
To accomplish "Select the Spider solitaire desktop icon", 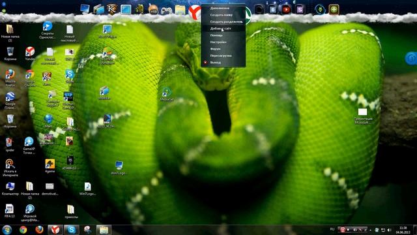I will [10, 145].
